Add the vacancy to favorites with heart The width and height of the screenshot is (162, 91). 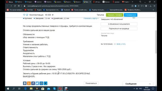pyautogui.click(x=24, y=15)
